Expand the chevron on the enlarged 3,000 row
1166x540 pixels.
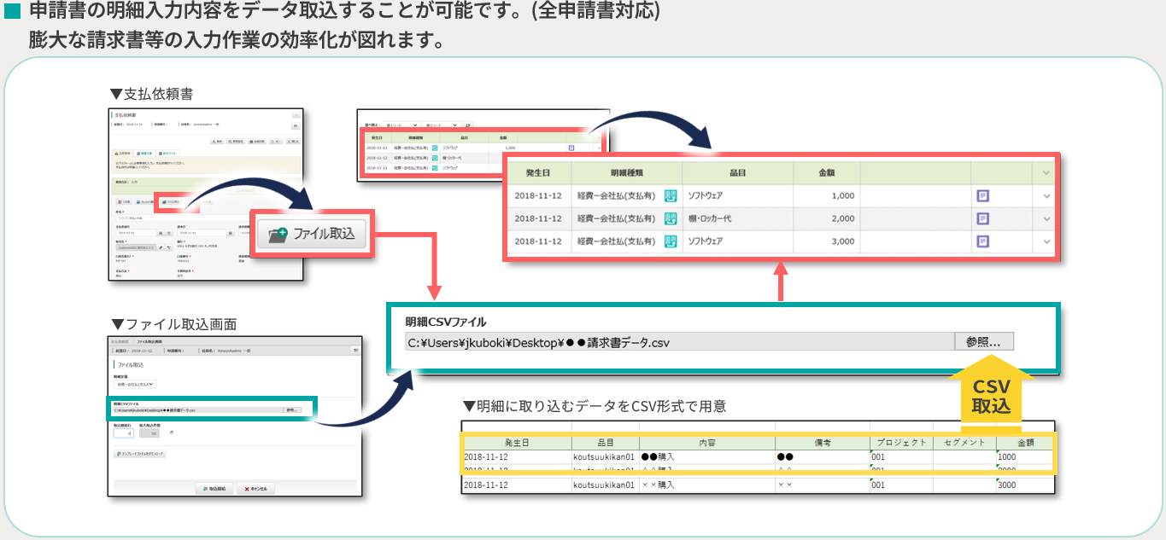coord(1047,241)
